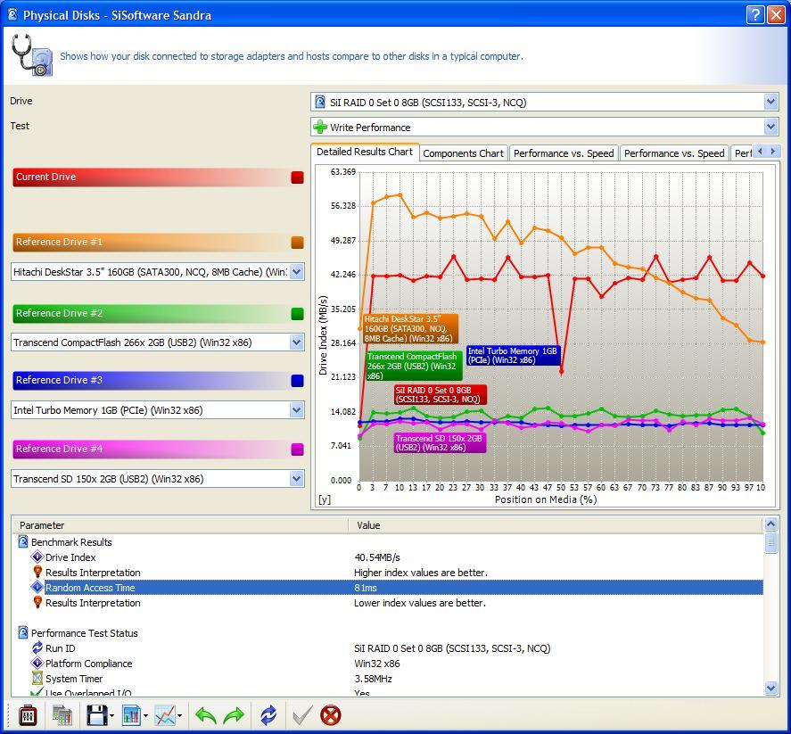This screenshot has height=734, width=791.
Task: Click the blue Intel Turbo Memory chart label
Action: pyautogui.click(x=513, y=355)
